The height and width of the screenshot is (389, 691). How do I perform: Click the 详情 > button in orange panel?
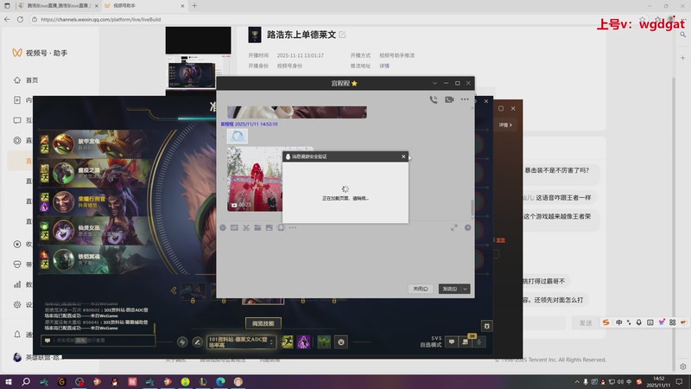pos(505,124)
